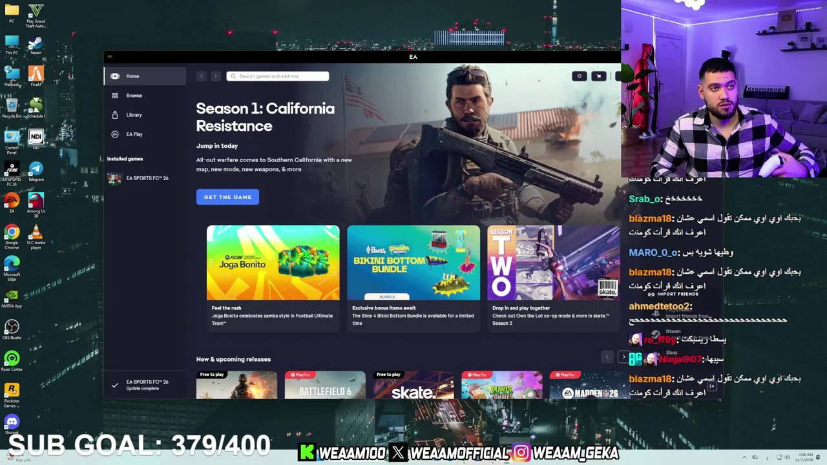The width and height of the screenshot is (827, 465).
Task: Open Microsoft Edge desktop shortcut
Action: tap(12, 268)
